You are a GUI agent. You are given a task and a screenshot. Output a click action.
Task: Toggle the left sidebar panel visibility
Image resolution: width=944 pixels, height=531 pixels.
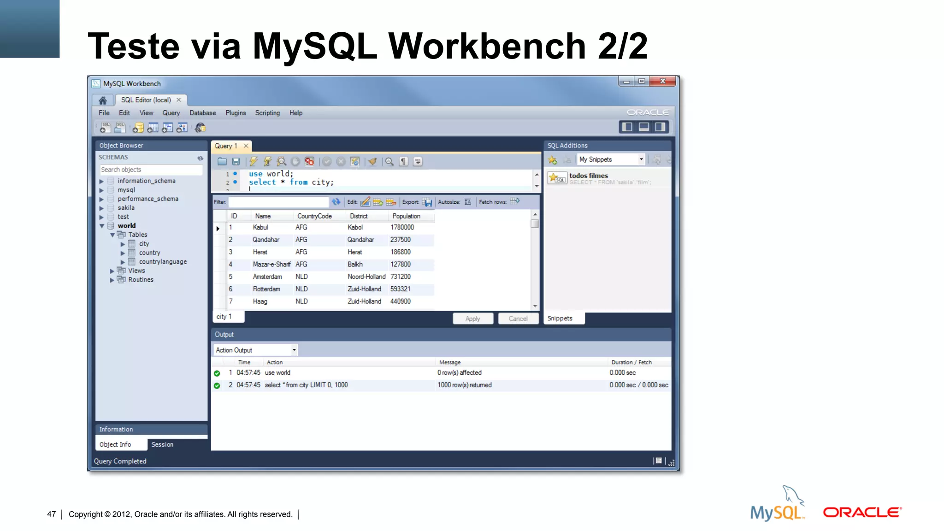tap(627, 127)
